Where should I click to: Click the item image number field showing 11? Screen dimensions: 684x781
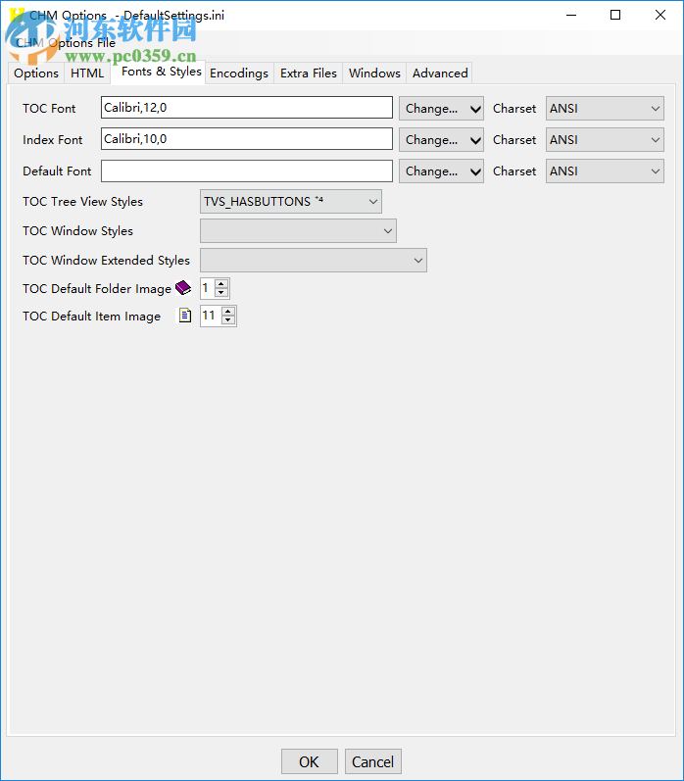(212, 316)
